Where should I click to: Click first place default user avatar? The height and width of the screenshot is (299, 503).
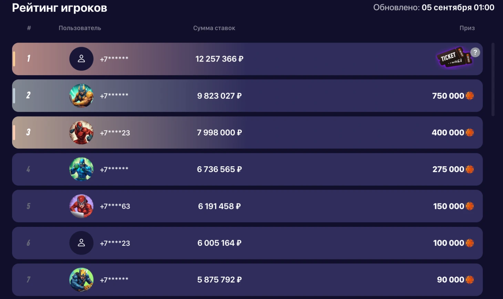(x=81, y=59)
